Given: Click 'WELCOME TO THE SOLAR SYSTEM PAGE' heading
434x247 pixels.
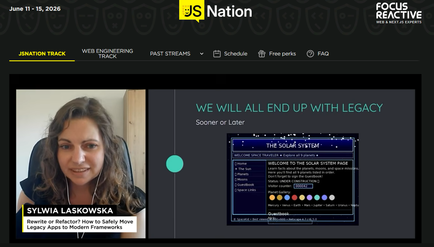Looking at the screenshot, I should pyautogui.click(x=308, y=163).
